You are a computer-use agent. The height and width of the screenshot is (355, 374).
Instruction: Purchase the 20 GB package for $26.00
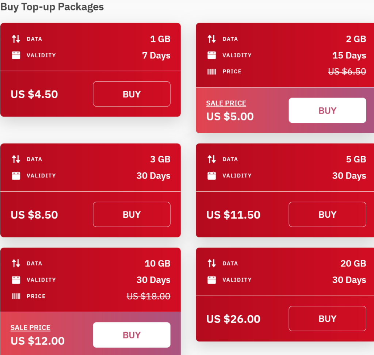point(327,318)
